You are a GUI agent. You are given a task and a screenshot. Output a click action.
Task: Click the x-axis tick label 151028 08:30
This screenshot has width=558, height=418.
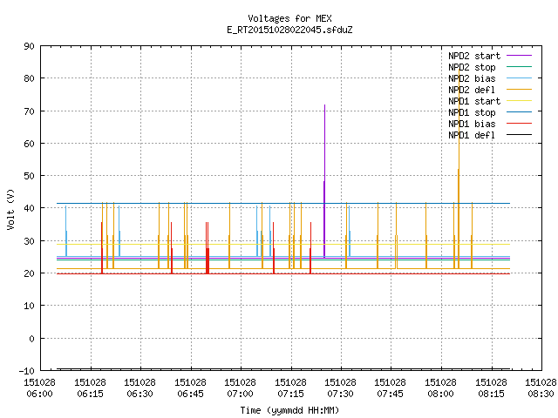(541, 388)
